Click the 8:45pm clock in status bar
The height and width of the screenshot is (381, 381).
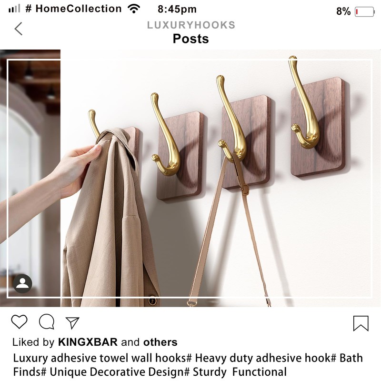[x=177, y=9]
